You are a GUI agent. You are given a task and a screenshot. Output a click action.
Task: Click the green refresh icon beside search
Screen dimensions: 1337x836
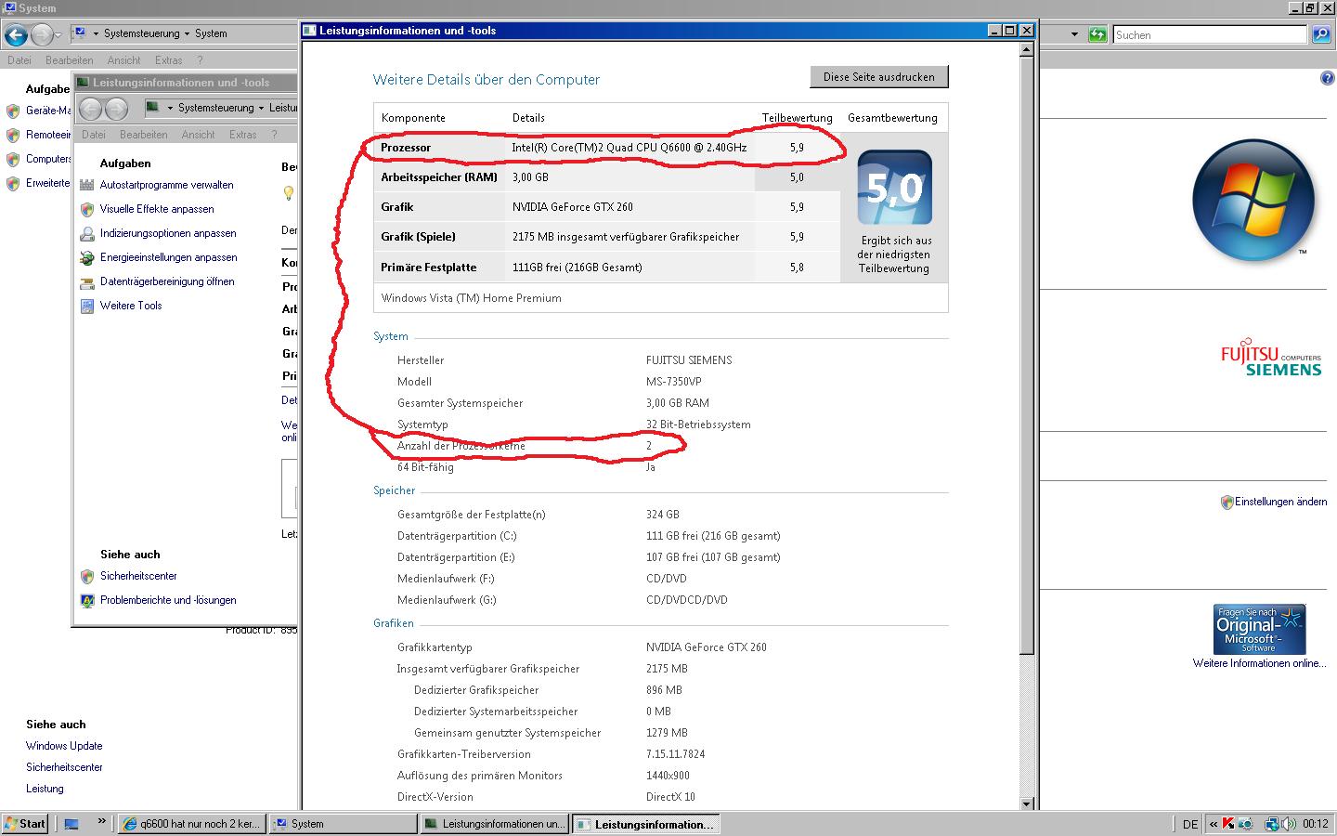(1098, 34)
